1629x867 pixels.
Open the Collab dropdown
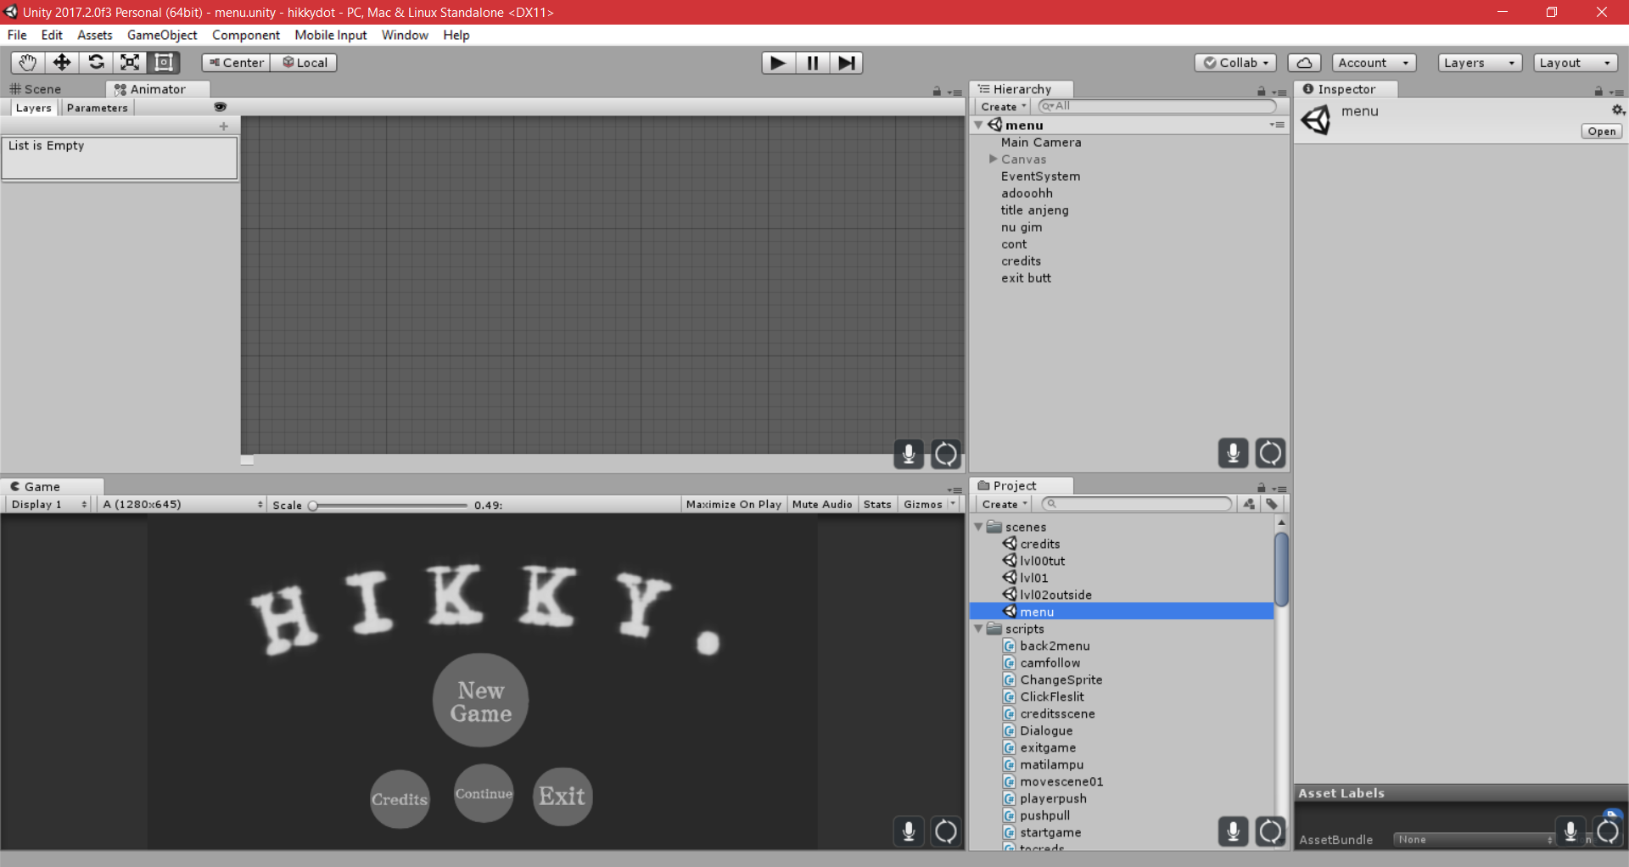(1235, 63)
